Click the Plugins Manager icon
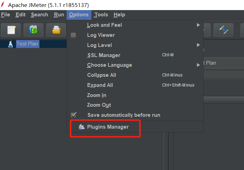244x170 pixels. [x=82, y=127]
